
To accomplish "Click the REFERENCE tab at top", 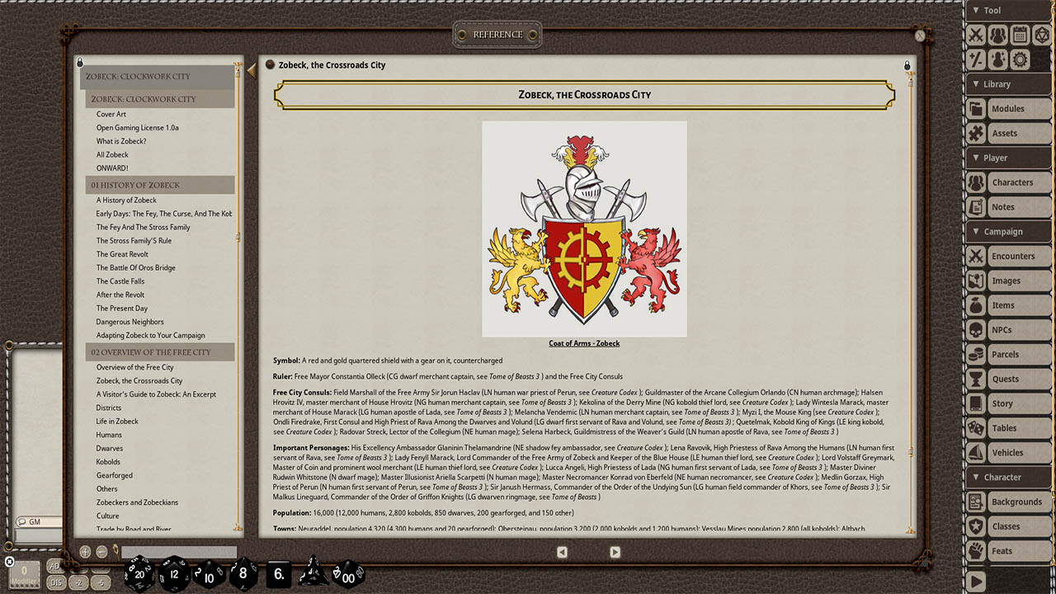I will click(497, 34).
